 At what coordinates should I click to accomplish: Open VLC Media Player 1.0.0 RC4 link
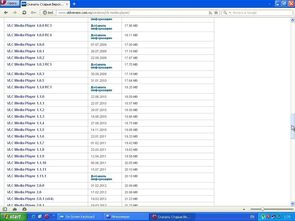tap(29, 35)
